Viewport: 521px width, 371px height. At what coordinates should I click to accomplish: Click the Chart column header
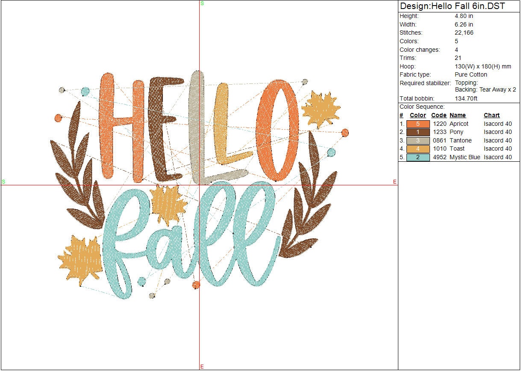(492, 116)
